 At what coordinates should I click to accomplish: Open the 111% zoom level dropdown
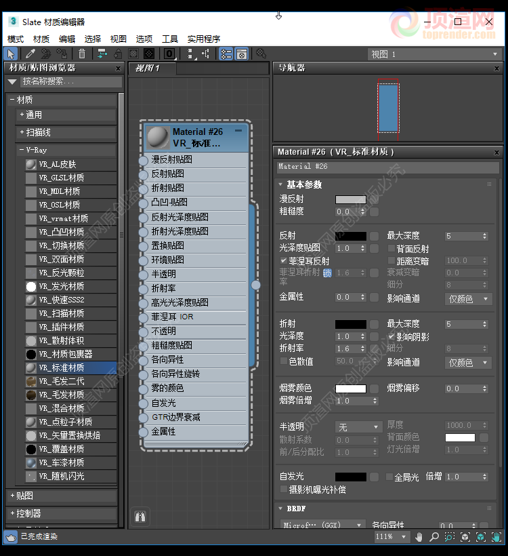click(392, 537)
